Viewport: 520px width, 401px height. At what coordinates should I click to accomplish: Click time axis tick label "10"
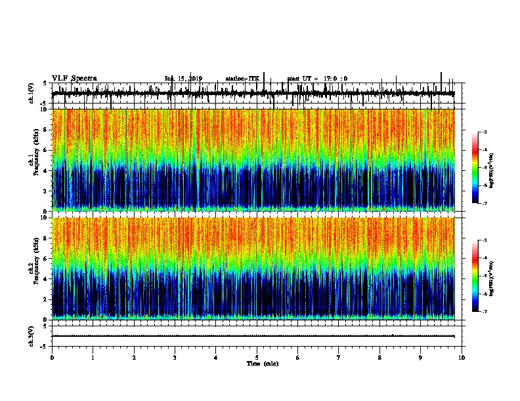pos(462,358)
